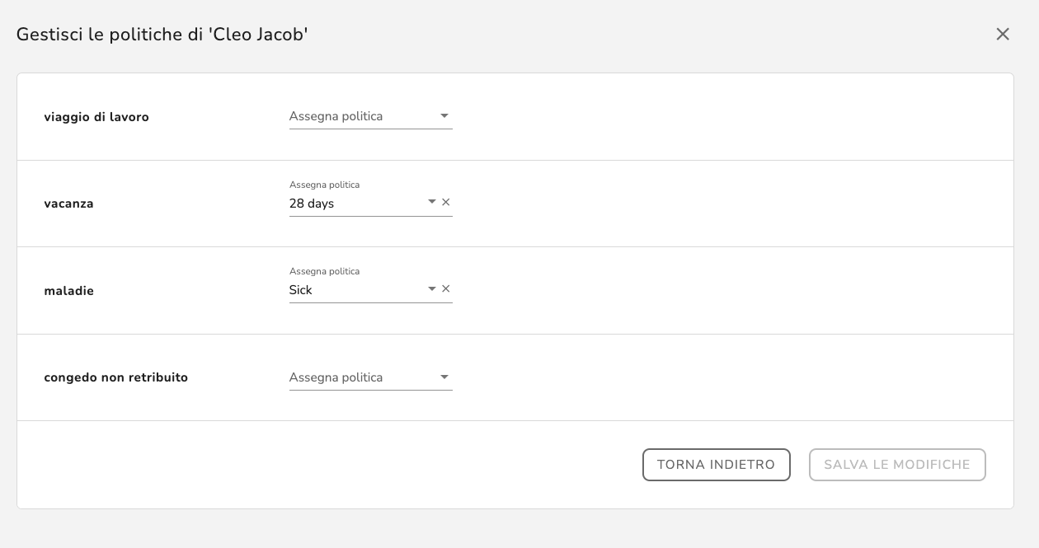The width and height of the screenshot is (1039, 548).
Task: Remove the 'Sick' policy from maladie
Action: click(x=446, y=288)
